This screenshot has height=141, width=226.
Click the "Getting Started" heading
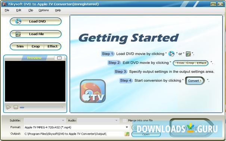pos(129,38)
